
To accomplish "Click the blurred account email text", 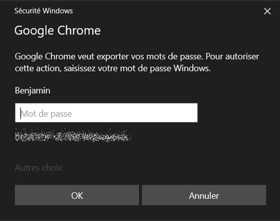I will (x=72, y=136).
